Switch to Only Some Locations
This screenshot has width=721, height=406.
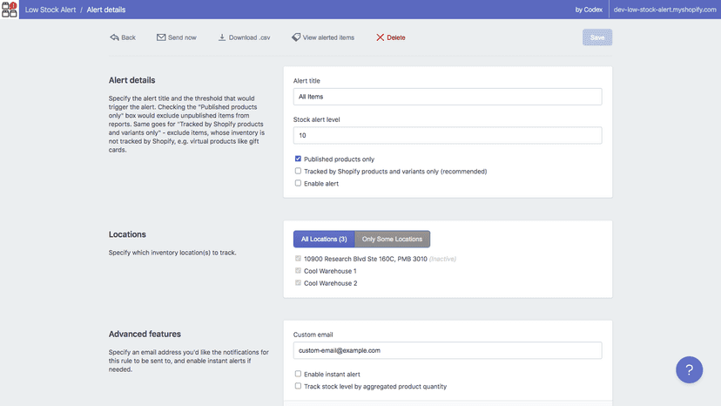coord(392,239)
